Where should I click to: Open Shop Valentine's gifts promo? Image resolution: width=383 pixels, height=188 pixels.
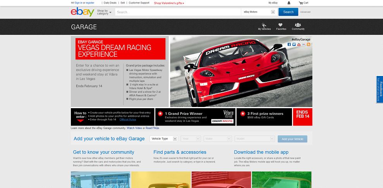(x=169, y=3)
